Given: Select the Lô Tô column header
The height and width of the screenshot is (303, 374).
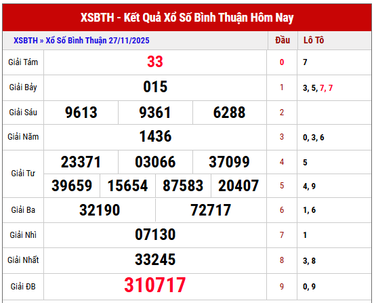Looking at the screenshot, I should [x=314, y=40].
